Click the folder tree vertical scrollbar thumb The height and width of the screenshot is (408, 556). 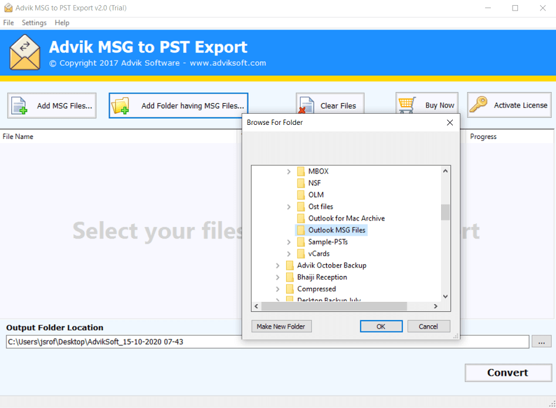[445, 212]
